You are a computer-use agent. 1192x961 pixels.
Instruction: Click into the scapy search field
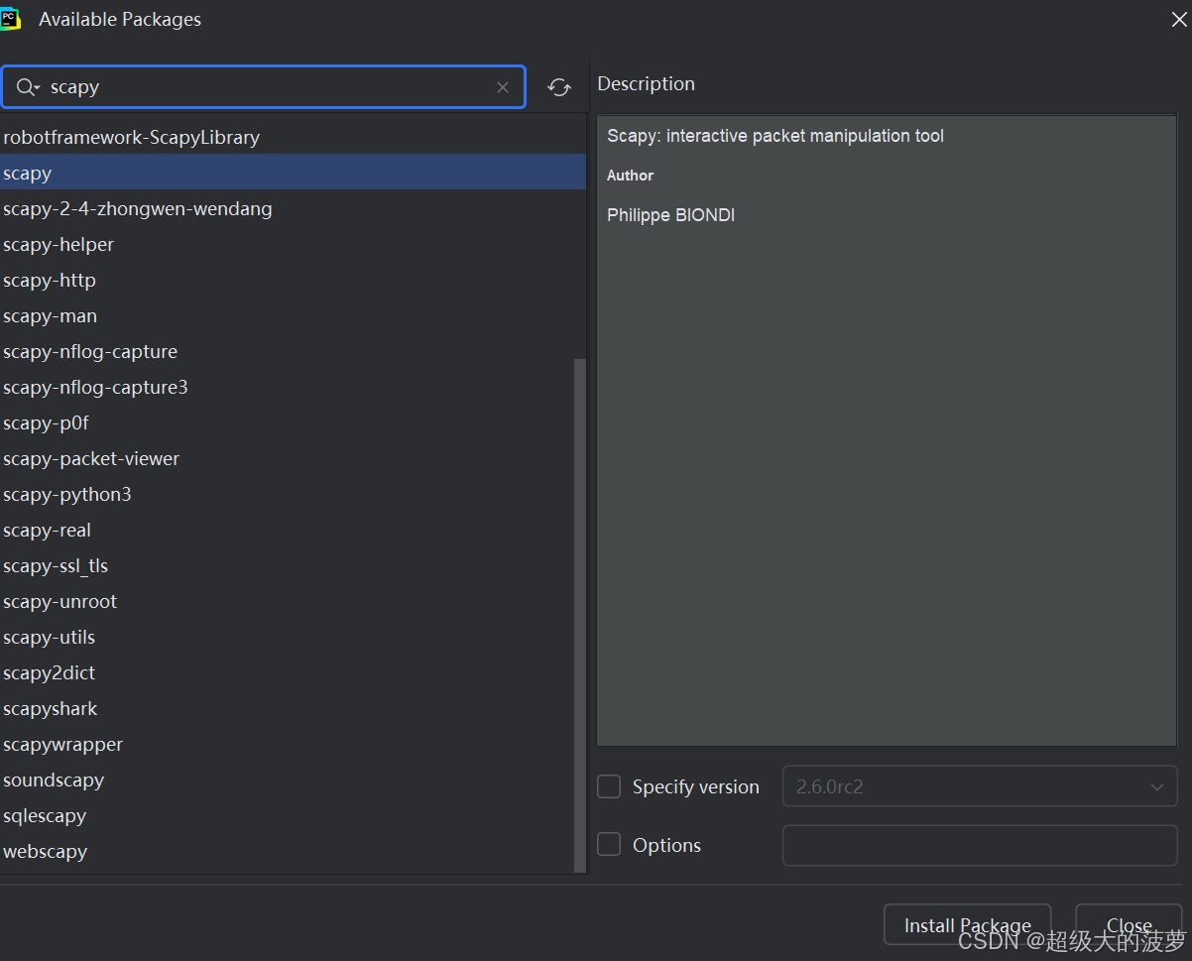(x=264, y=87)
